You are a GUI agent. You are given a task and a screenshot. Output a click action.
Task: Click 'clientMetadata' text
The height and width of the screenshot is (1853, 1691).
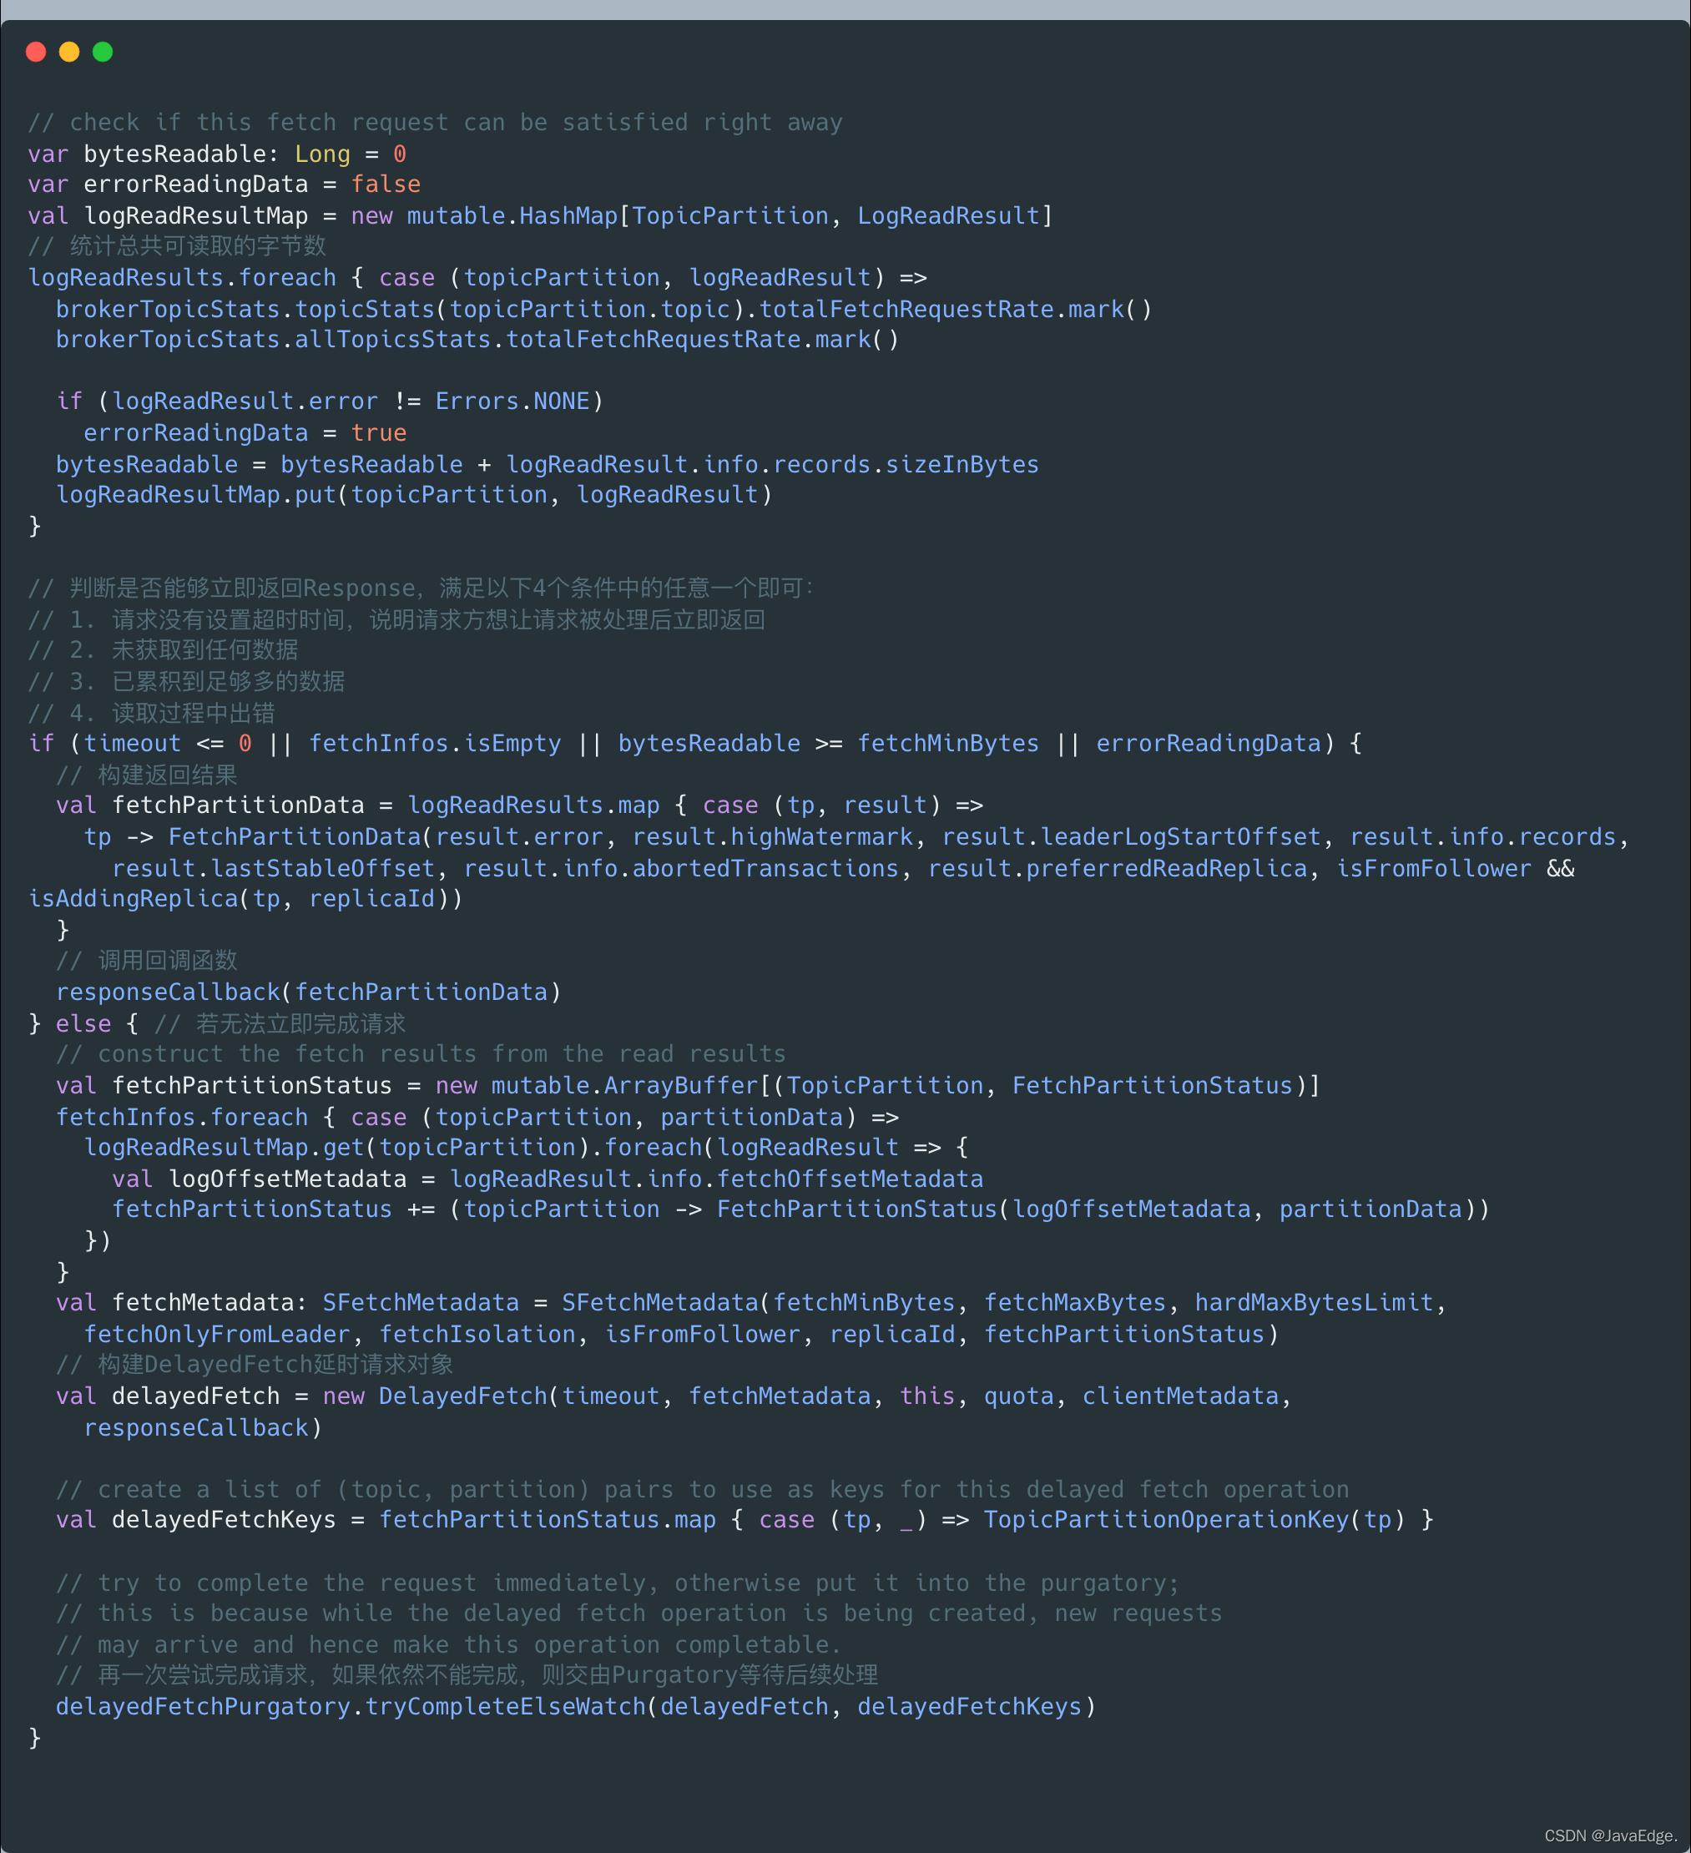[1180, 1397]
